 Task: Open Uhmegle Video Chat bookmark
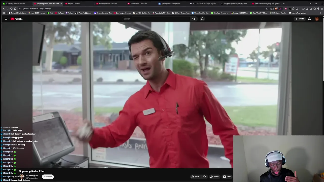(200, 13)
